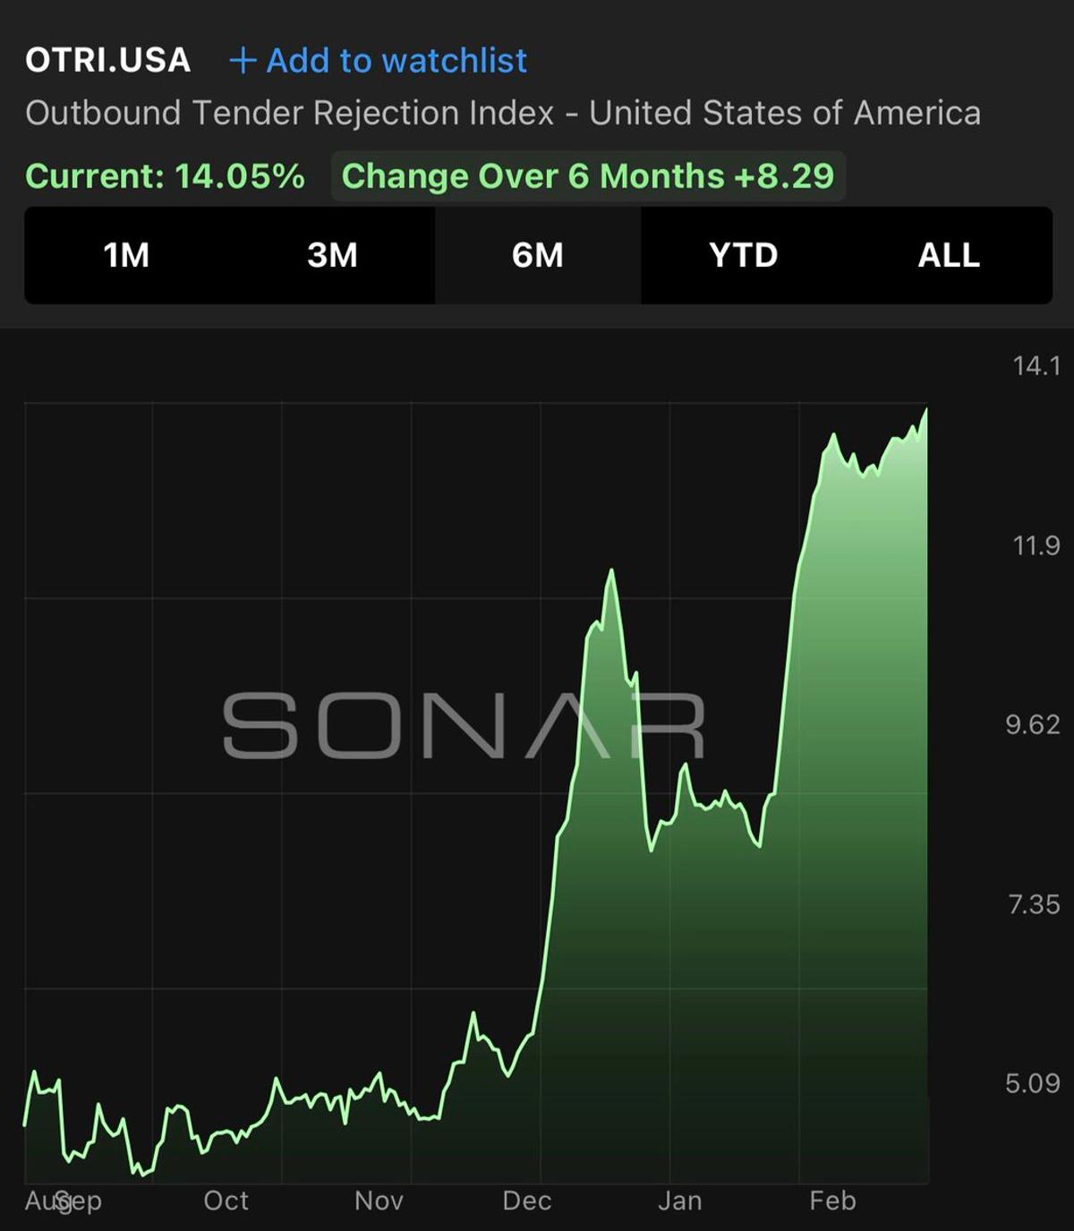Switch to the 3M time range
The width and height of the screenshot is (1074, 1231).
point(332,255)
